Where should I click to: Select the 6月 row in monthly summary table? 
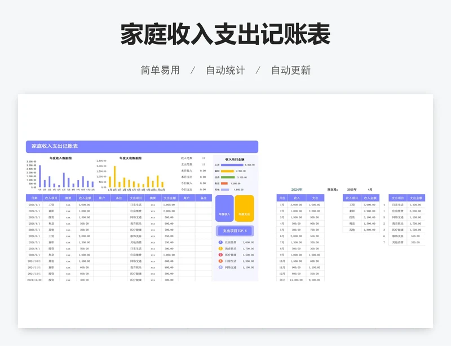click(300, 236)
